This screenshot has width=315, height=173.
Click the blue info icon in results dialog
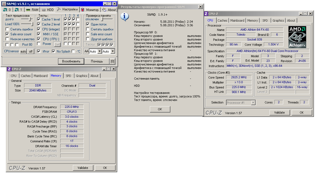tap(125, 17)
